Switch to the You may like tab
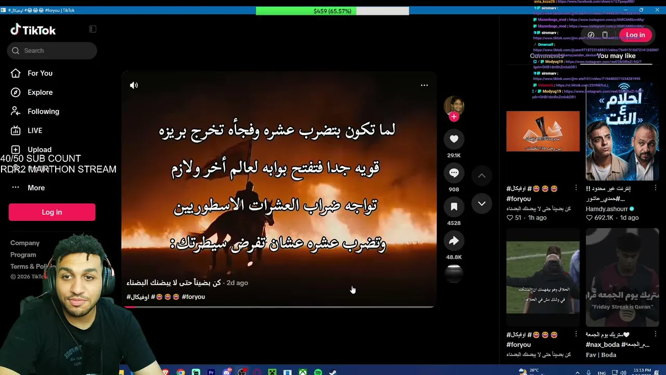The height and width of the screenshot is (375, 666). 616,56
